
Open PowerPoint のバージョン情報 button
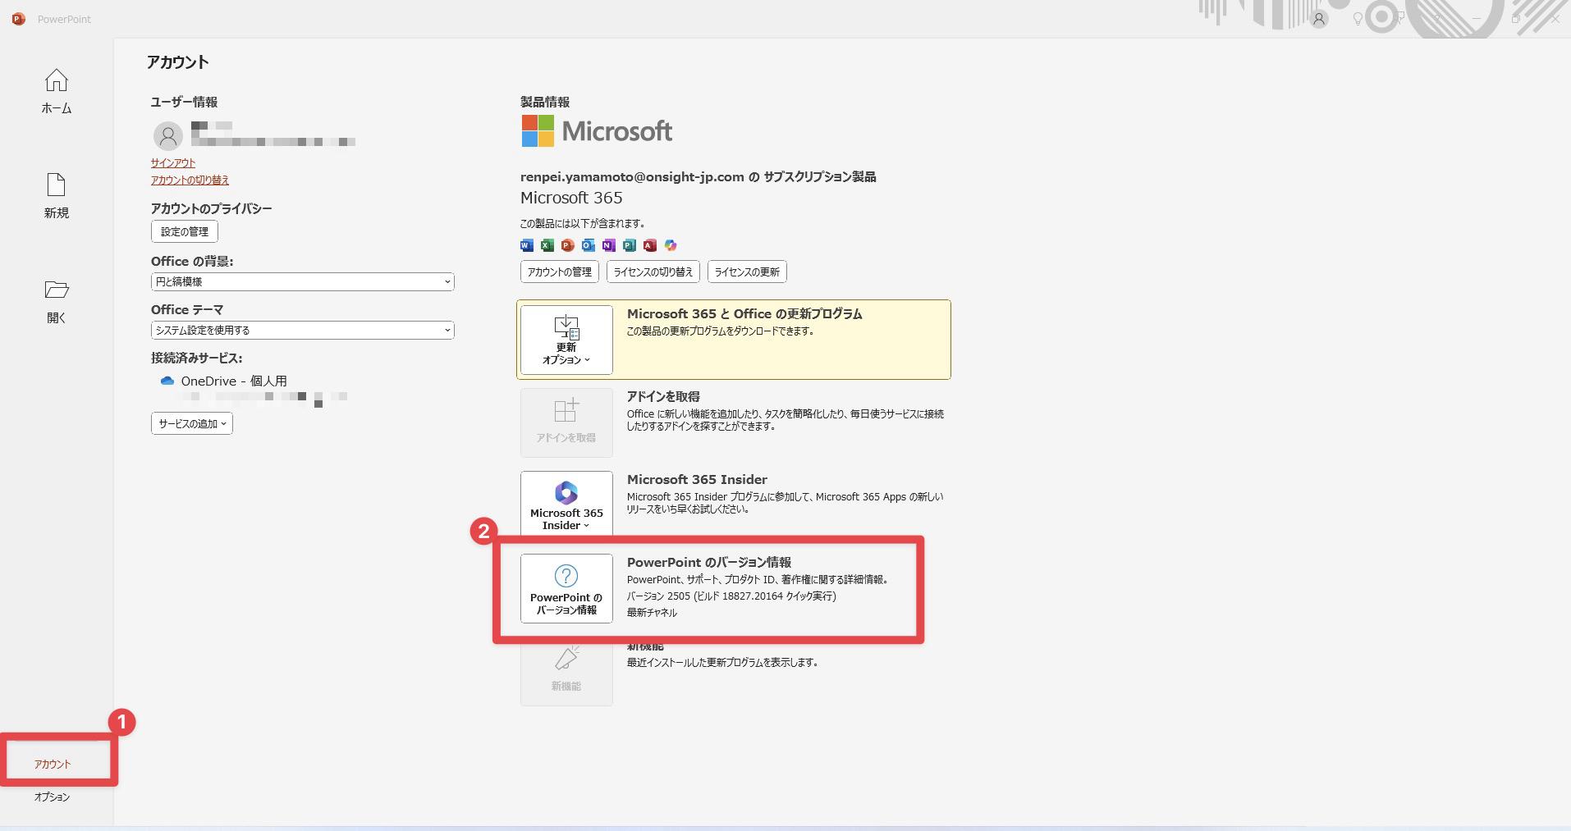[x=566, y=588]
